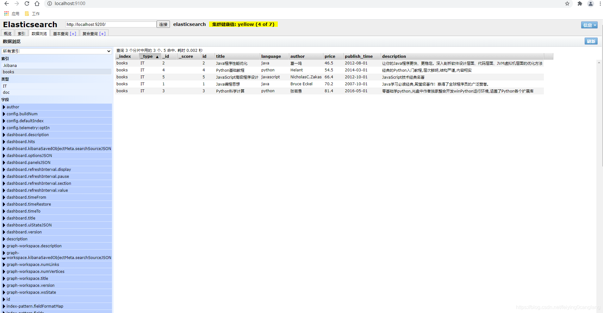The height and width of the screenshot is (313, 603).
Task: Click the results pane vertical scrollbar
Action: click(599, 186)
